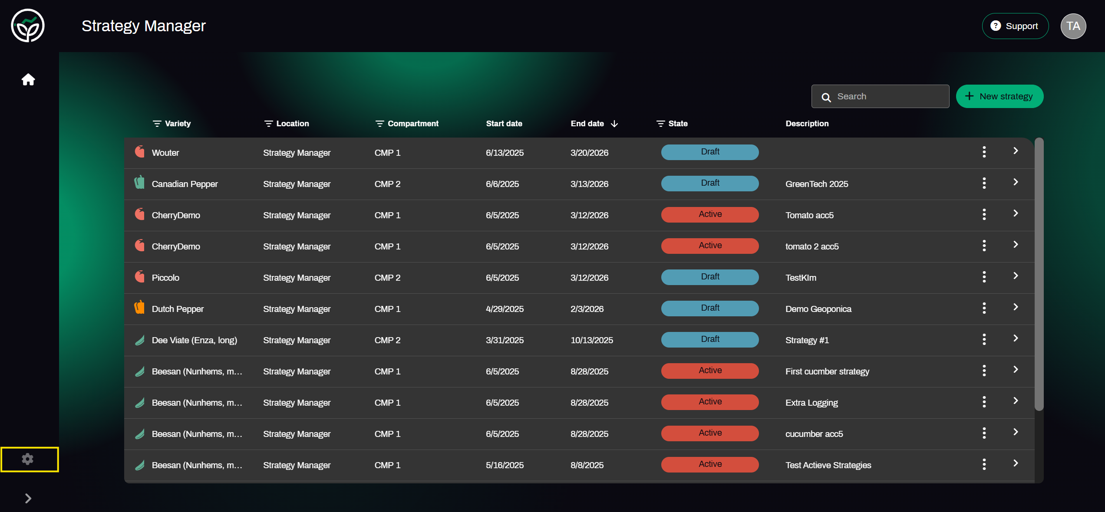Click the home icon in sidebar

pos(28,80)
